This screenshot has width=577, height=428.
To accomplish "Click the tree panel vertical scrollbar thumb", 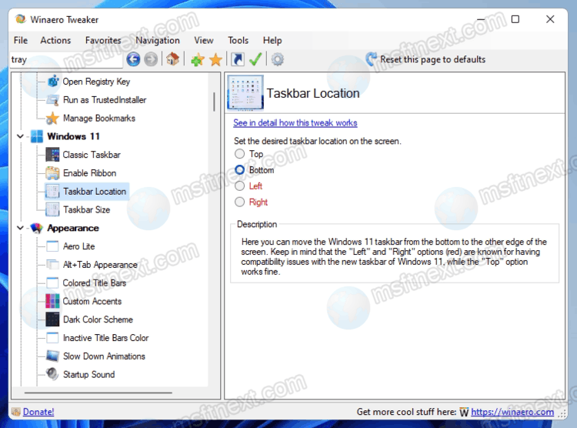I will coord(214,102).
